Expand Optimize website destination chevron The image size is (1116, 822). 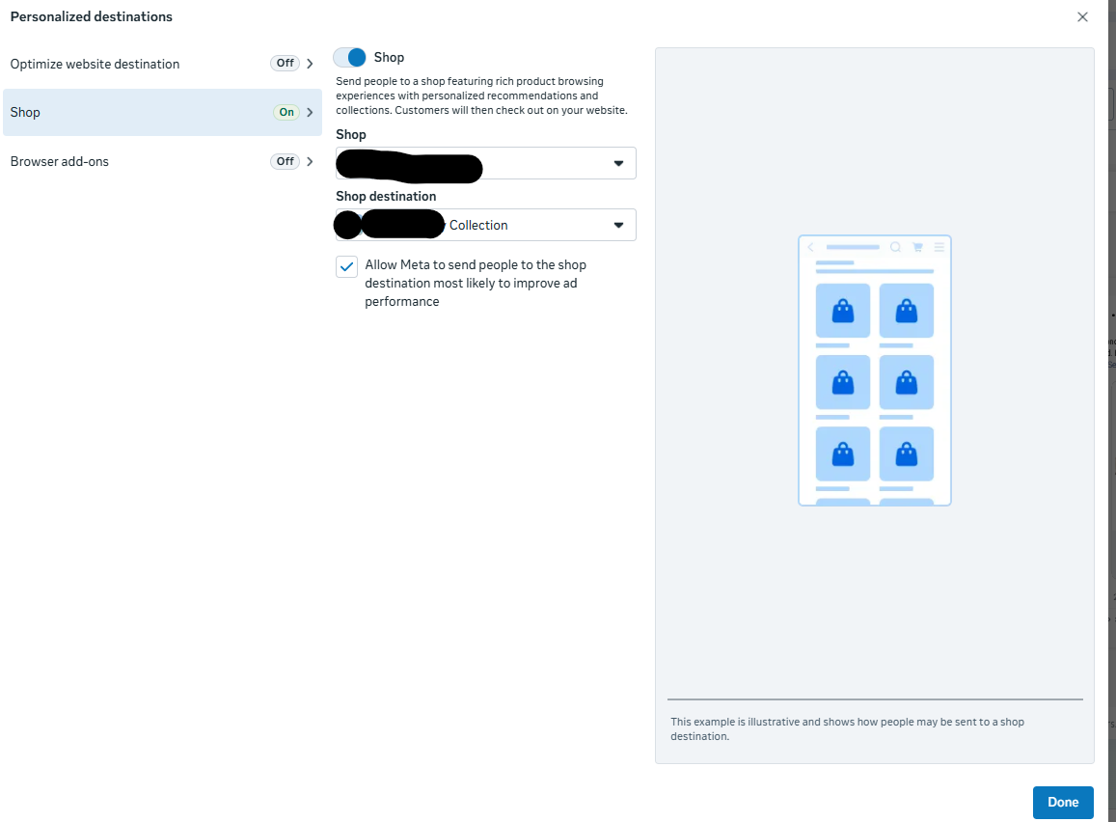(310, 64)
